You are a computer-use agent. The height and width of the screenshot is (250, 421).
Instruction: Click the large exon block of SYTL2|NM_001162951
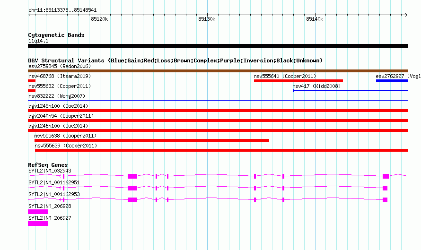point(132,188)
